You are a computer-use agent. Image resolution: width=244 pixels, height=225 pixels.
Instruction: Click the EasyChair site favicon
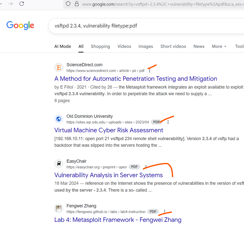(x=58, y=164)
